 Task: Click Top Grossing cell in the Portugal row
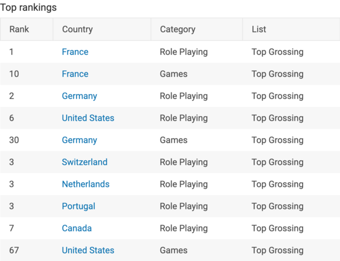pos(278,207)
